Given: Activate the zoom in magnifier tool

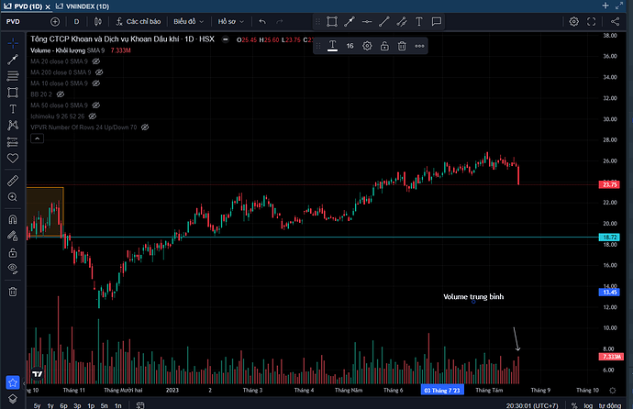Looking at the screenshot, I should (13, 196).
